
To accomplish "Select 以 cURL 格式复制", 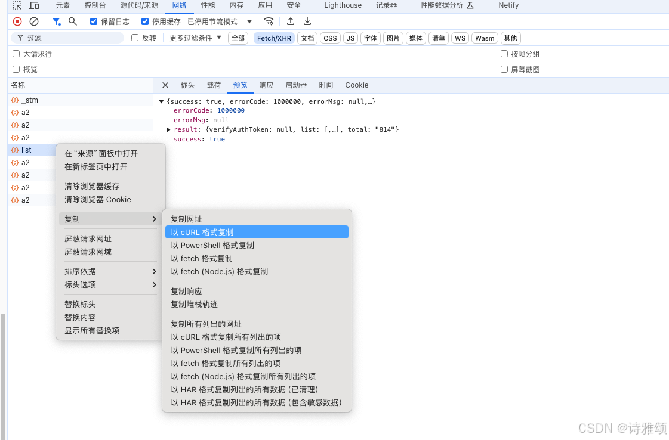I will click(x=257, y=232).
